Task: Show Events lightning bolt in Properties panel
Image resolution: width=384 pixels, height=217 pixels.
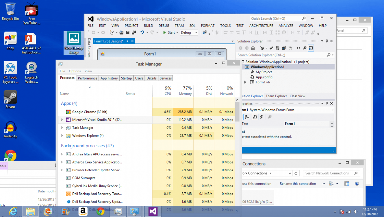Action: click(261, 117)
